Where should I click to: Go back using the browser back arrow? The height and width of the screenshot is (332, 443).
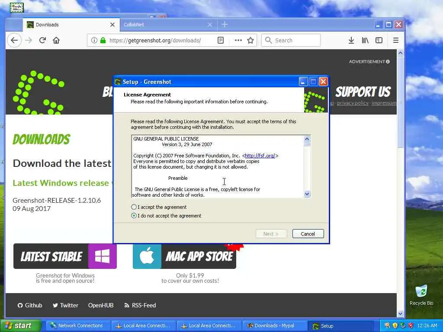coord(14,40)
